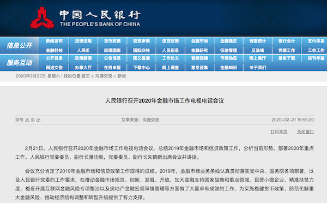The height and width of the screenshot is (203, 327).
Task: Go to 首页 via breadcrumb
Action: coord(86,76)
